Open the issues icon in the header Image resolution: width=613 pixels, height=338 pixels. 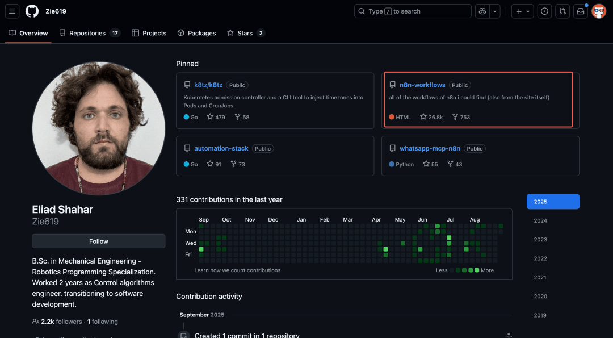tap(544, 11)
